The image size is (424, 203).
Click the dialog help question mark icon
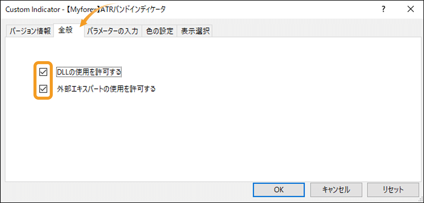pos(383,9)
